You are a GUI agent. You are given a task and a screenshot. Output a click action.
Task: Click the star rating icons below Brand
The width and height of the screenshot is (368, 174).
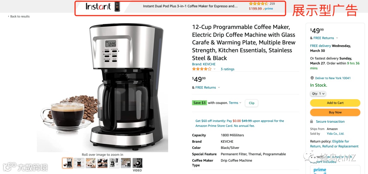(x=202, y=69)
